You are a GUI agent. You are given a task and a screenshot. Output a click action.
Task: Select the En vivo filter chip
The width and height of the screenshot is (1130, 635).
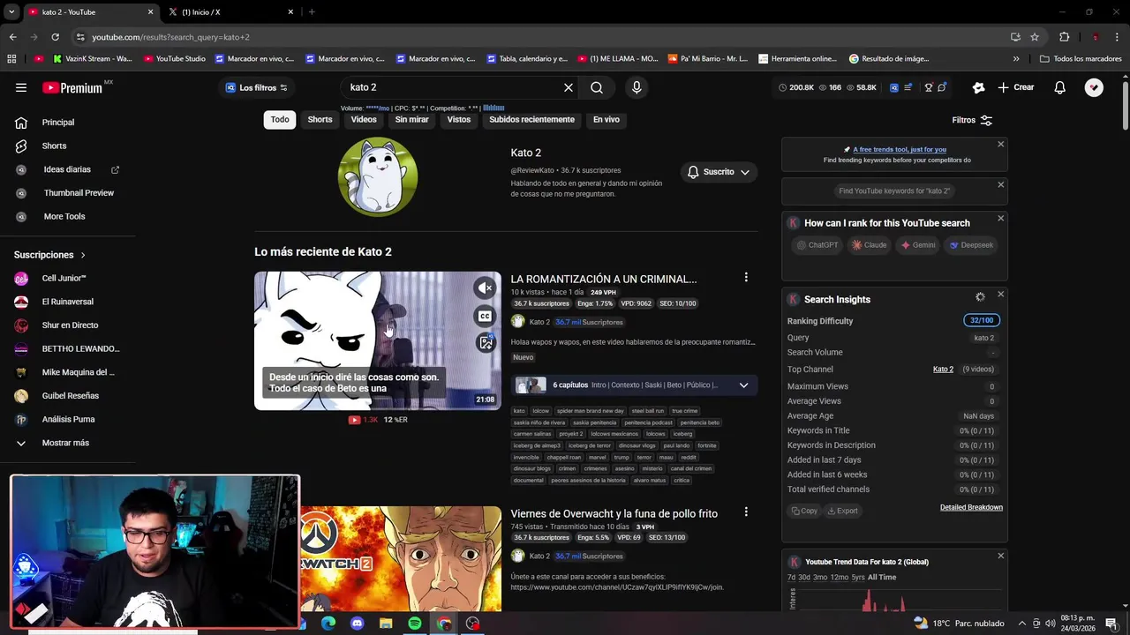click(x=606, y=120)
